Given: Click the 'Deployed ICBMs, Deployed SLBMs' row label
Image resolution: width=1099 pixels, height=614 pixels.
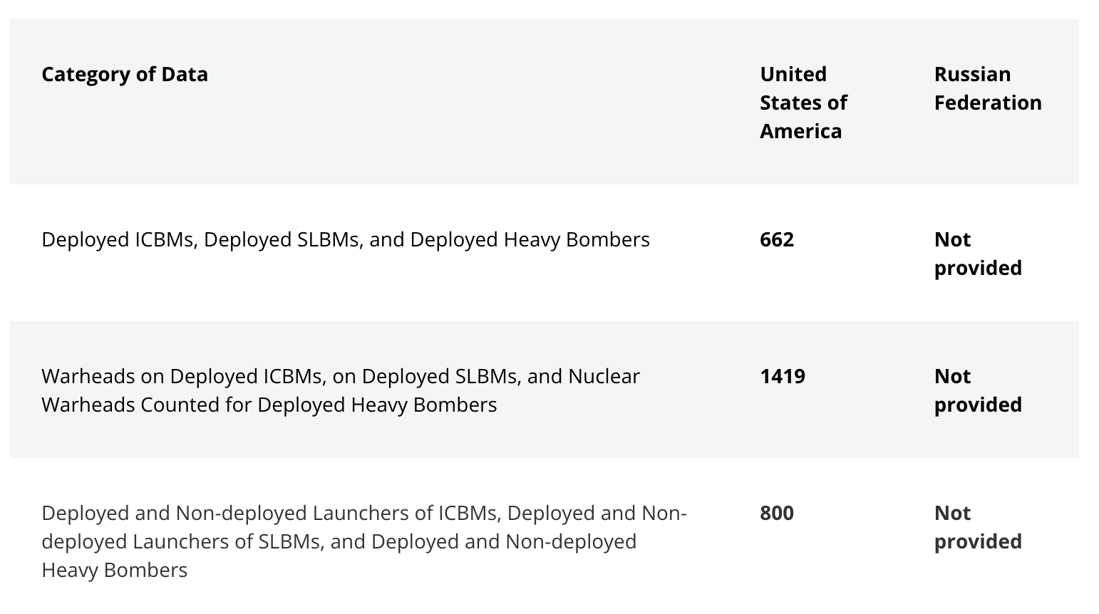Looking at the screenshot, I should point(346,239).
